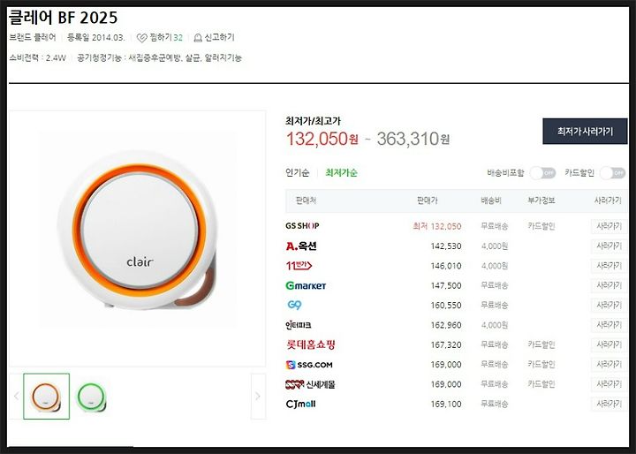Click 사러가기 for SSG.COM row
Screen dimensions: 636x454
[609, 365]
